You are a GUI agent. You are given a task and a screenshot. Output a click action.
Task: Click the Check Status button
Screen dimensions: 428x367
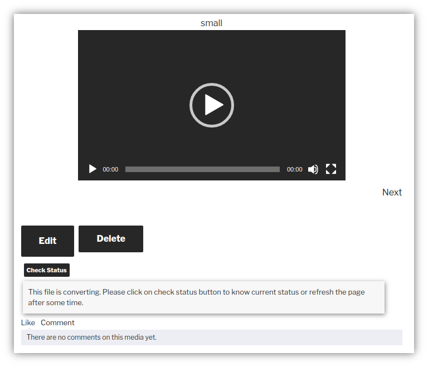tap(47, 270)
